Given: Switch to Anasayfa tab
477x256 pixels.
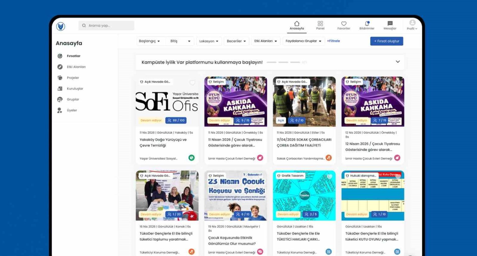Looking at the screenshot, I should coord(297,25).
